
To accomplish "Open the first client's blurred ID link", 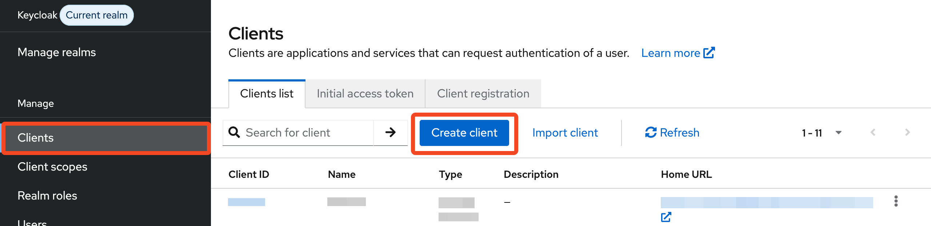I will pyautogui.click(x=247, y=202).
